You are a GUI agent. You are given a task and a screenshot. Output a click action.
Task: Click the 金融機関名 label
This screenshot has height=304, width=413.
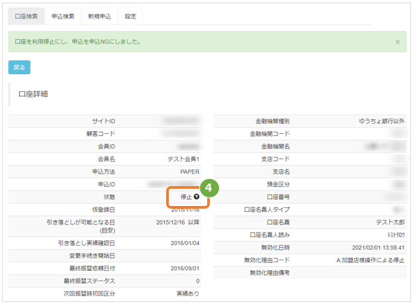(275, 146)
